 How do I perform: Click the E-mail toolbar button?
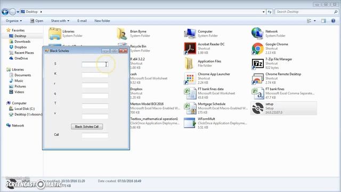(x=82, y=21)
